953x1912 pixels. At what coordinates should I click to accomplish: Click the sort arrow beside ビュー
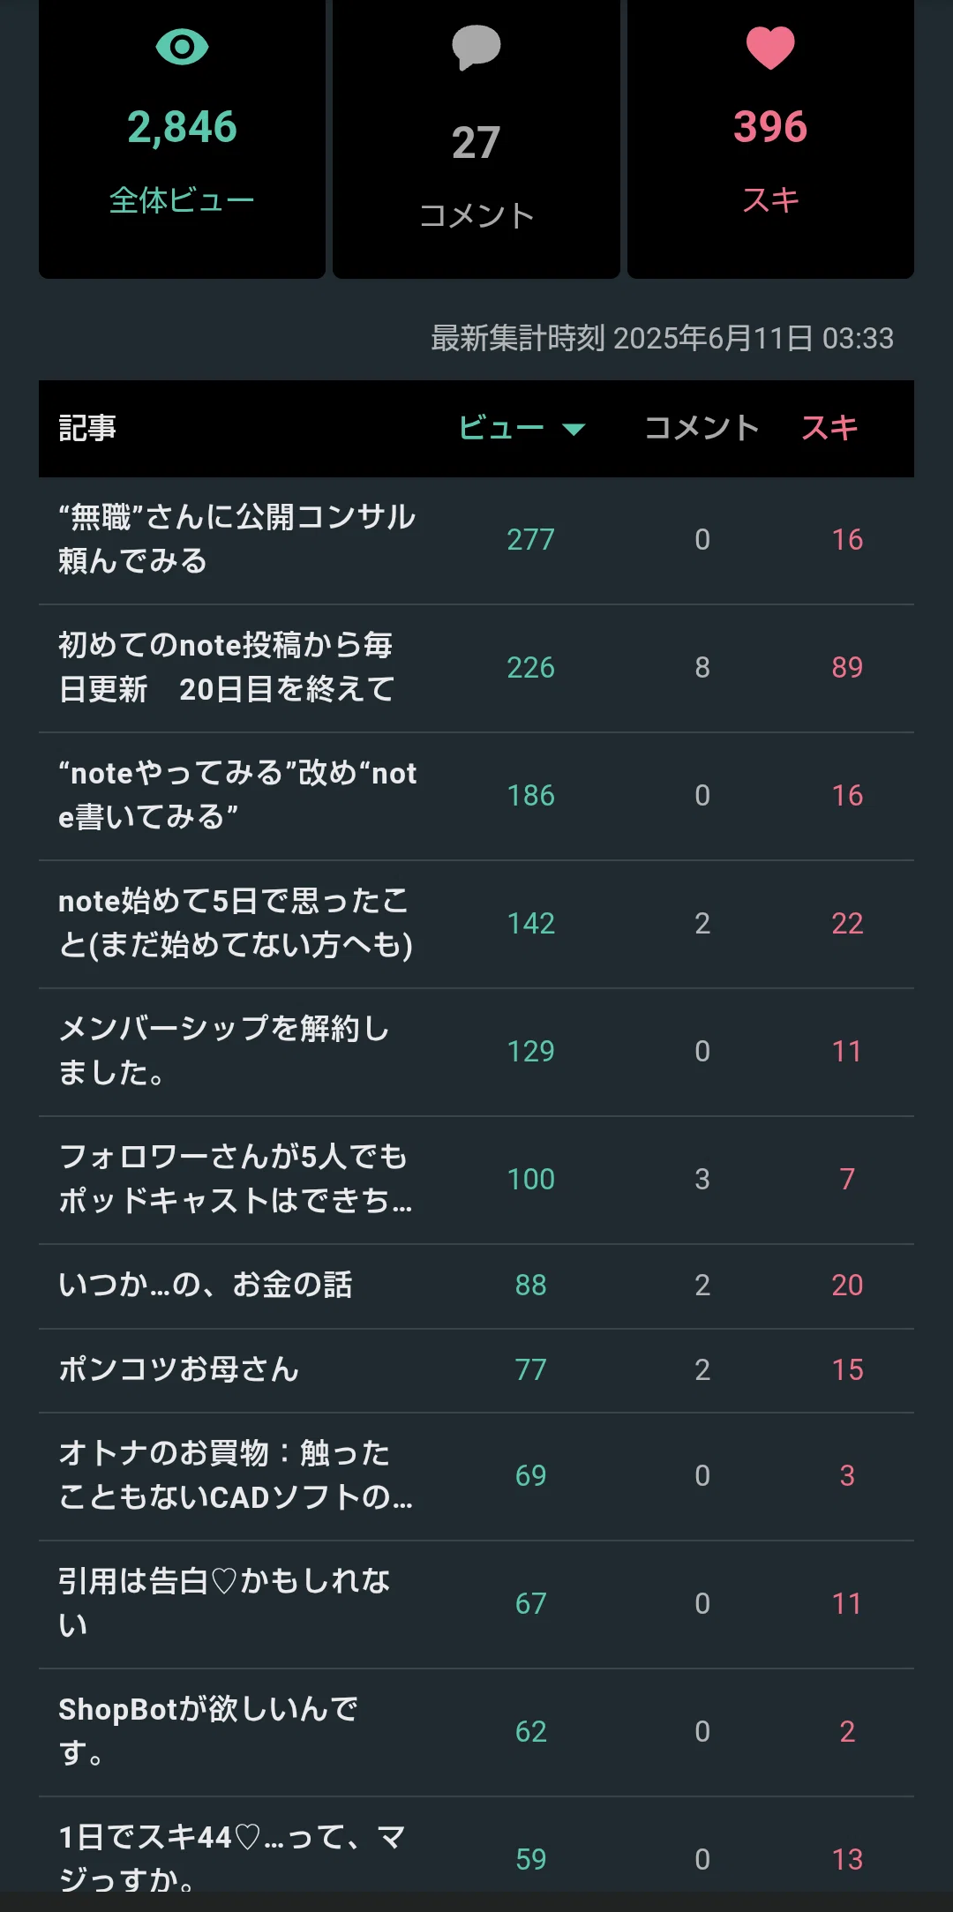tap(574, 430)
